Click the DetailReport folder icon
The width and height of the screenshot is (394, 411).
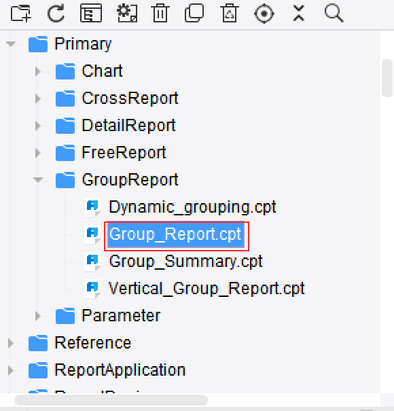[65, 126]
